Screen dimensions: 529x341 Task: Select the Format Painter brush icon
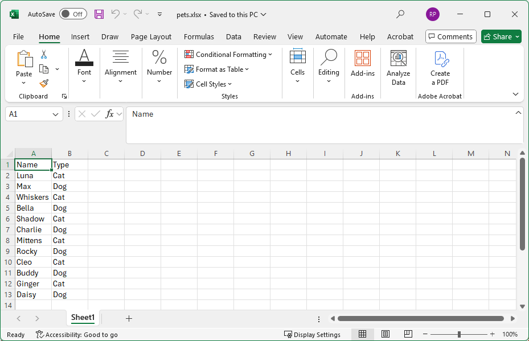tap(44, 83)
